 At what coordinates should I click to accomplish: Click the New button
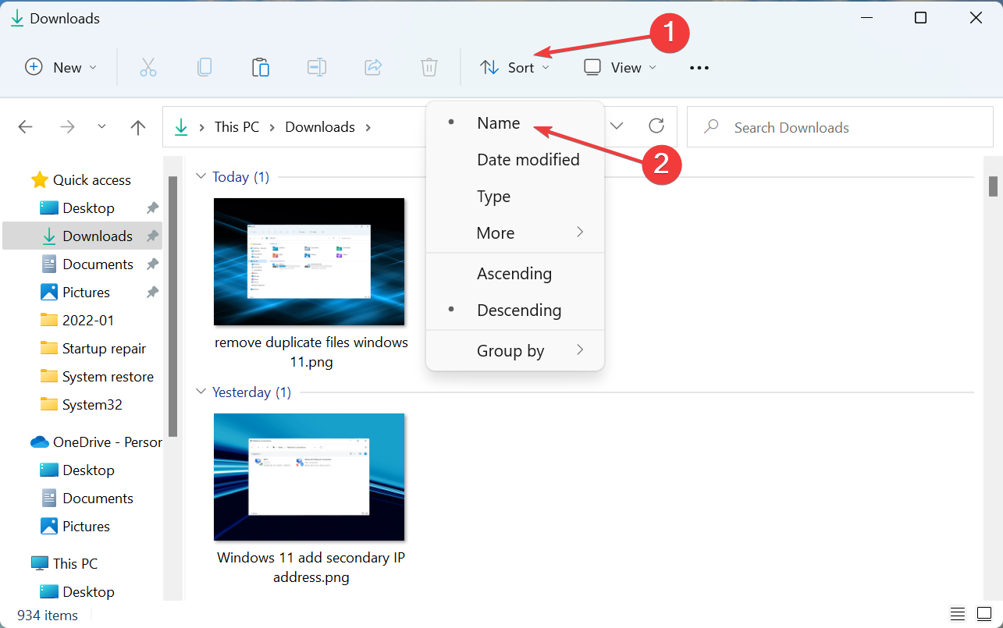click(x=61, y=68)
